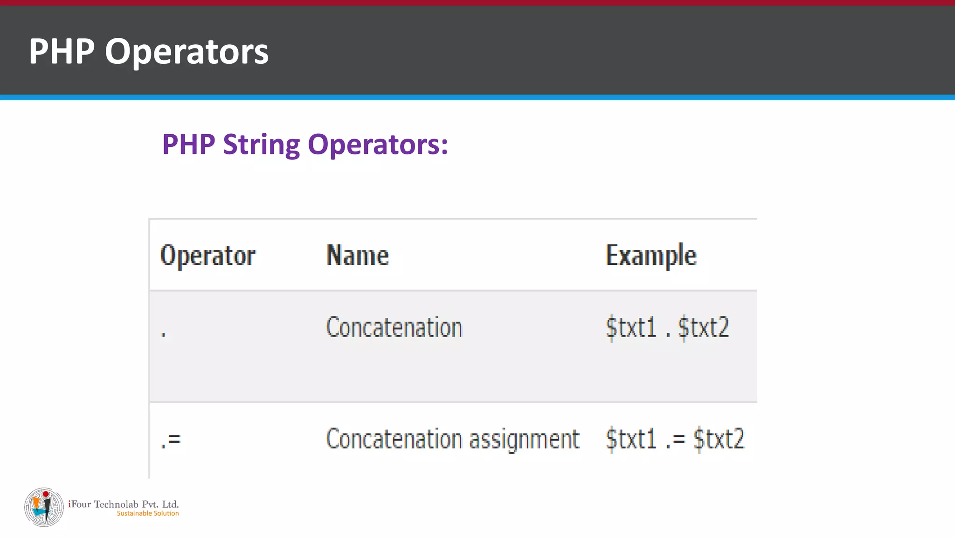Screen dimensions: 955x537
Task: Click the dark gray title banner background
Action: click(606, 51)
